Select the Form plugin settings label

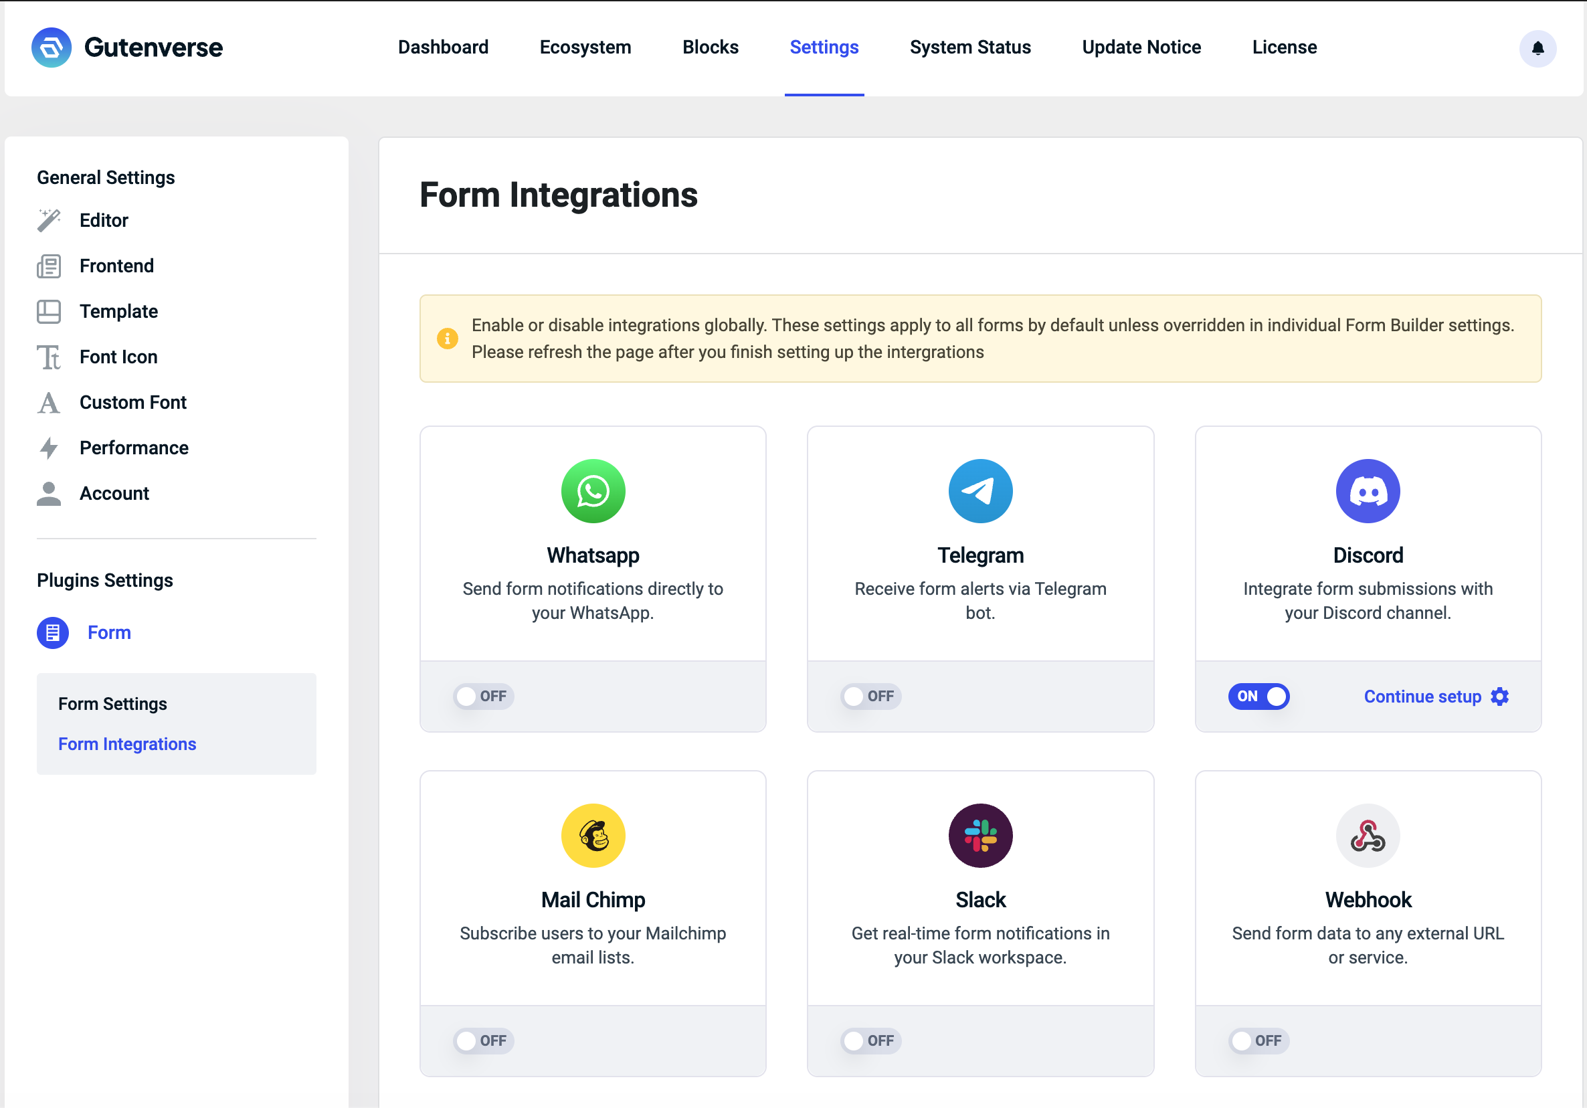click(109, 632)
